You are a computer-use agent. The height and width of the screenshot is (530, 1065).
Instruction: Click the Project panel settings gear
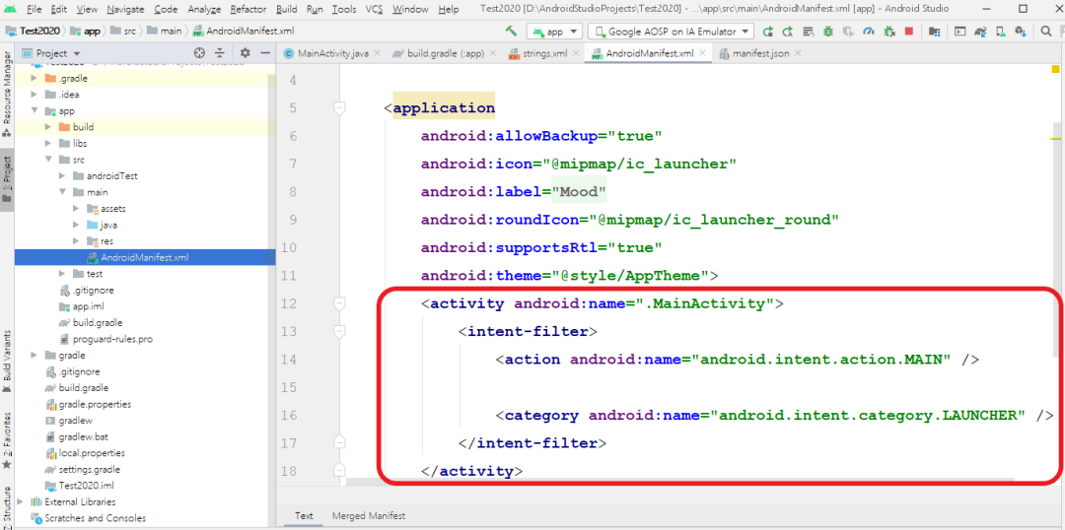pos(244,53)
